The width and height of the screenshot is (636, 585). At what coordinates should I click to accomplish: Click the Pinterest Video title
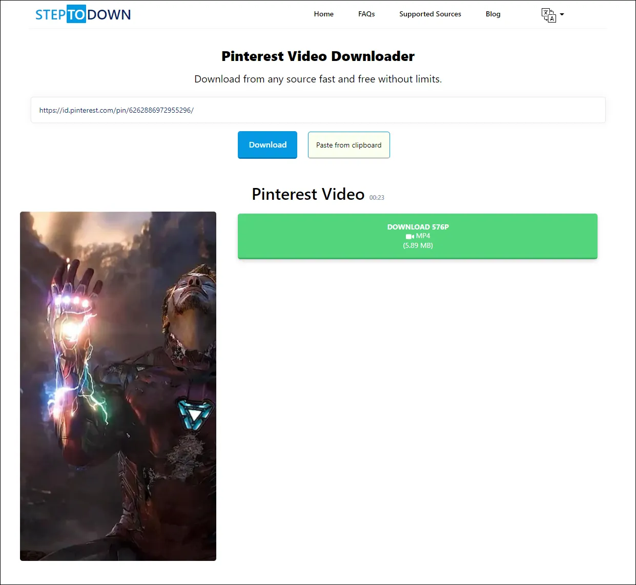point(308,194)
